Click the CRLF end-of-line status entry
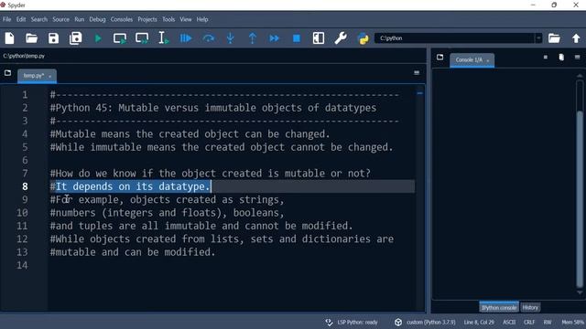The height and width of the screenshot is (329, 586). pos(529,323)
